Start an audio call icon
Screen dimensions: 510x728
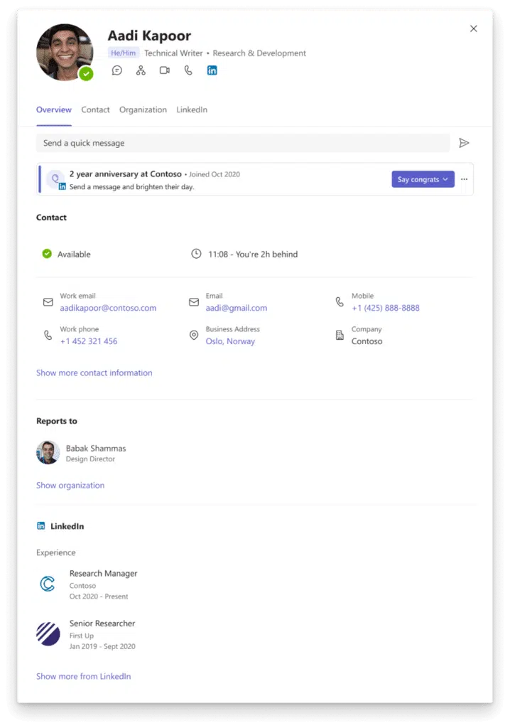click(x=188, y=70)
